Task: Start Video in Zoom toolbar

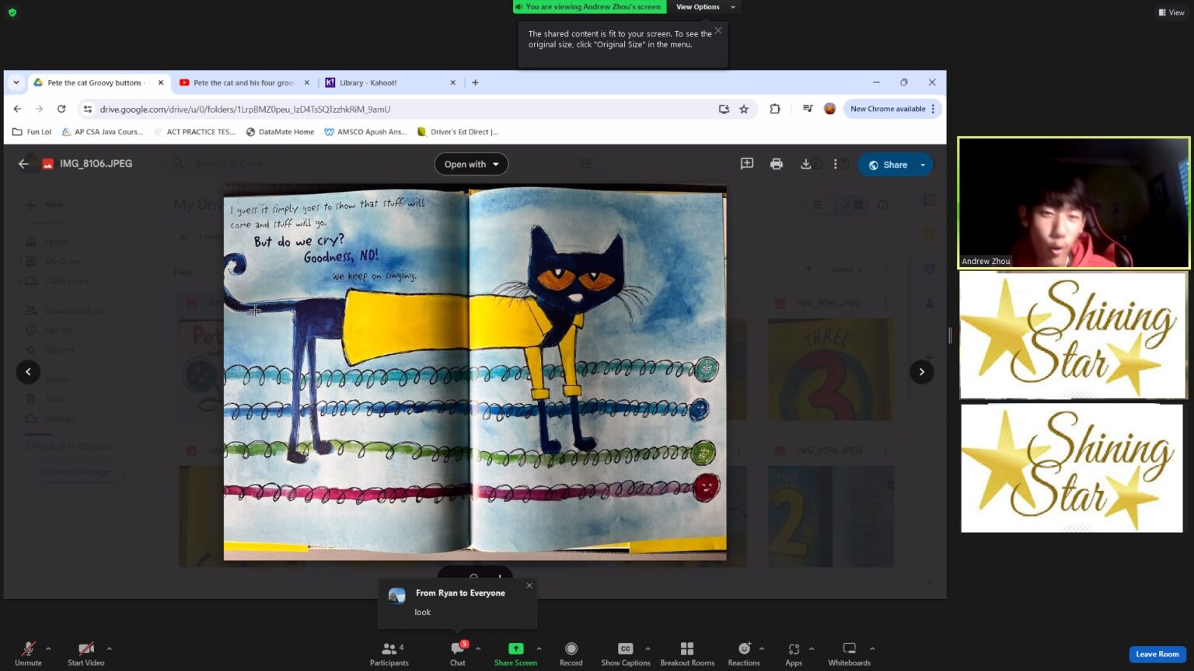Action: (86, 653)
